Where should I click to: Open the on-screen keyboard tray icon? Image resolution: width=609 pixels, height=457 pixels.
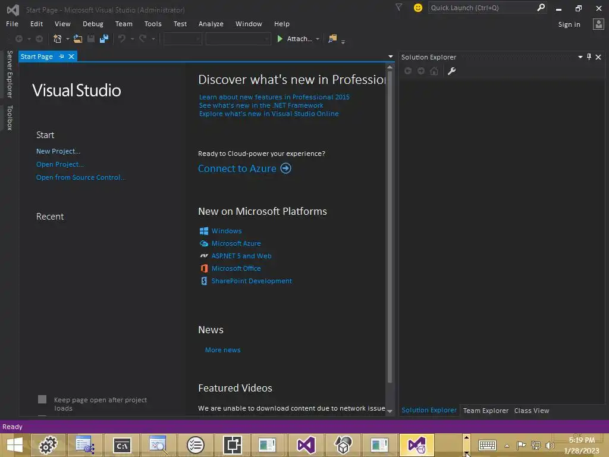[487, 445]
